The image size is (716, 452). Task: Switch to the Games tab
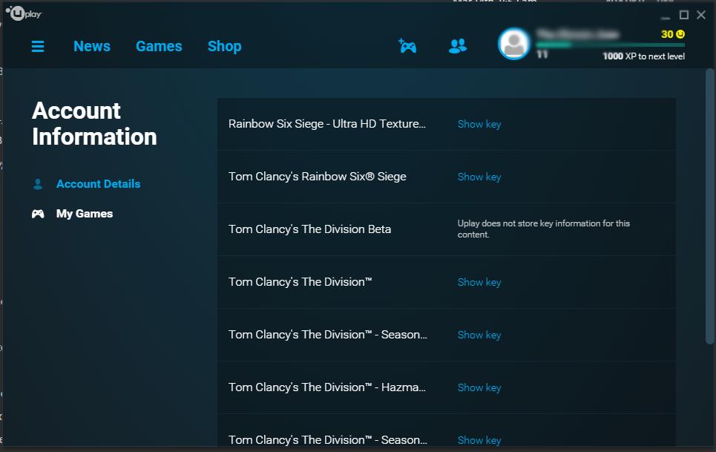(x=159, y=46)
